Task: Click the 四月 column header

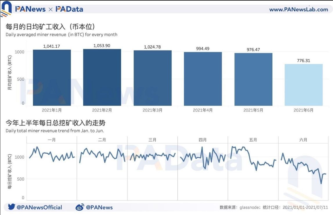Action: point(203,140)
